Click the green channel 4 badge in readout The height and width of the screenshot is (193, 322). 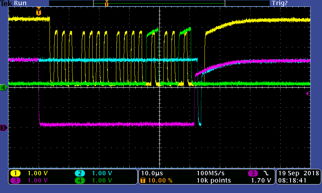[x=80, y=181]
